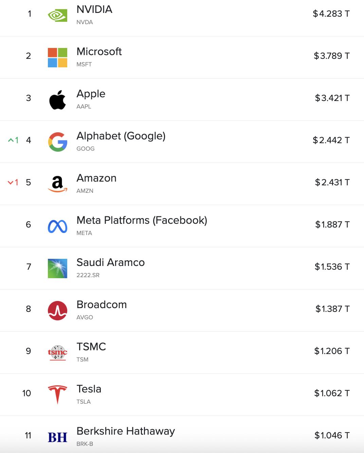Click the red Tesla T logo
The height and width of the screenshot is (453, 364).
[57, 395]
